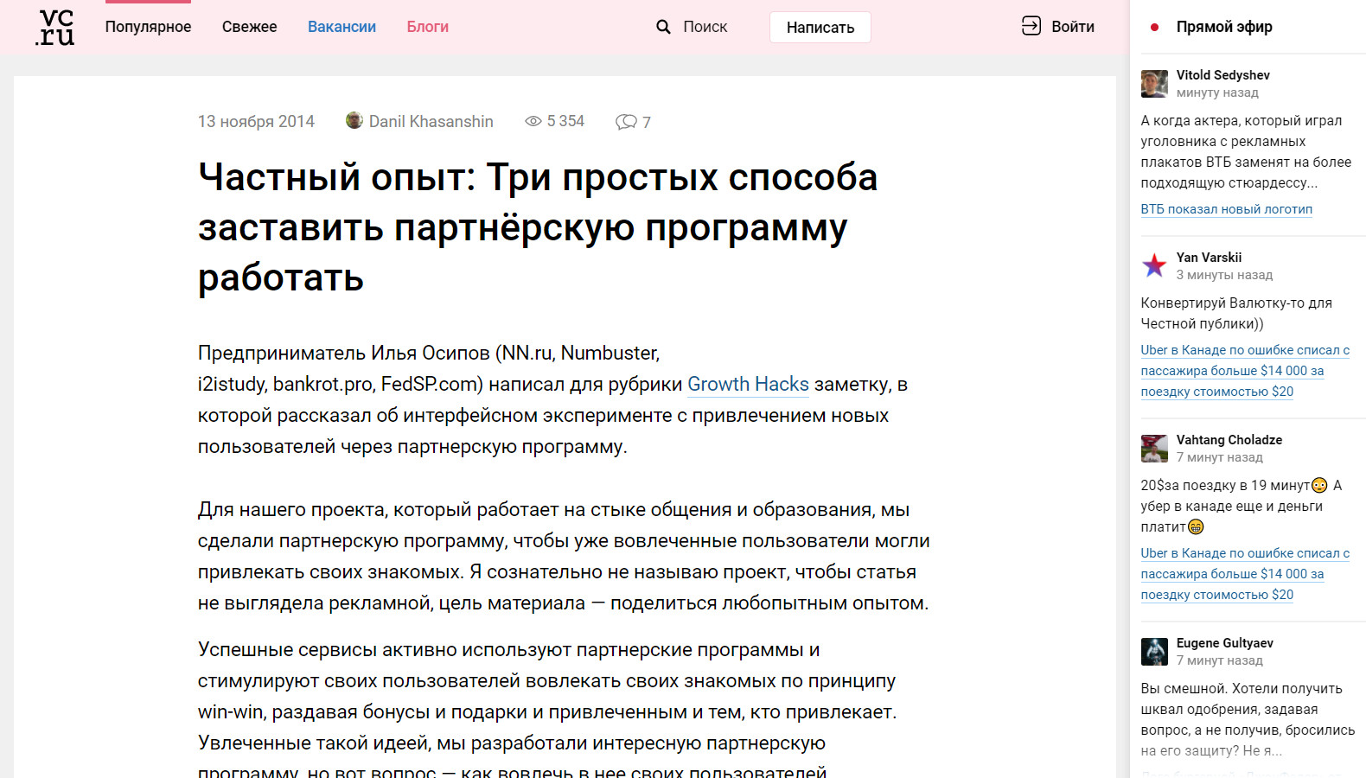This screenshot has height=778, width=1366.
Task: Click the search magnifier icon
Action: pyautogui.click(x=663, y=27)
